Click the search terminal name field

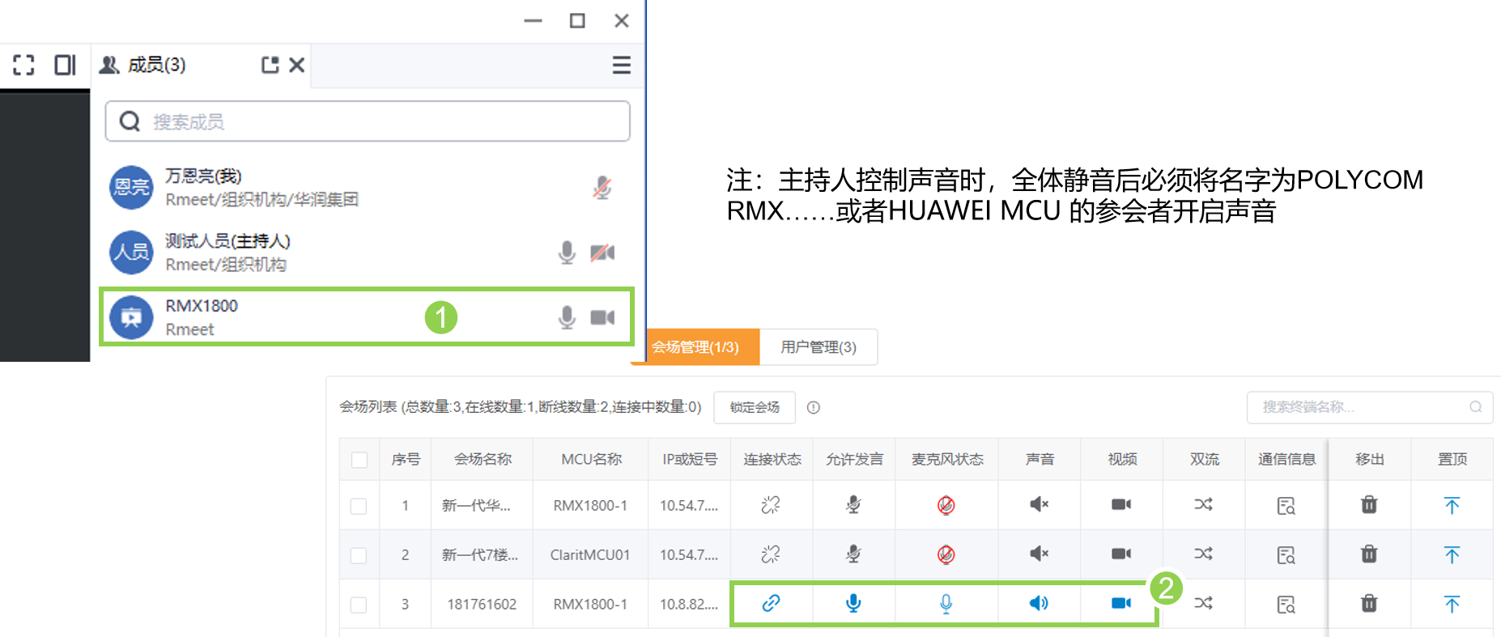coord(1362,407)
